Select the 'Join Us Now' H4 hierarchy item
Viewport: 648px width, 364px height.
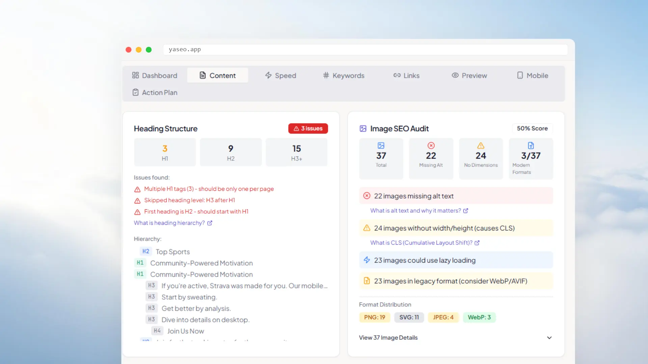185,331
